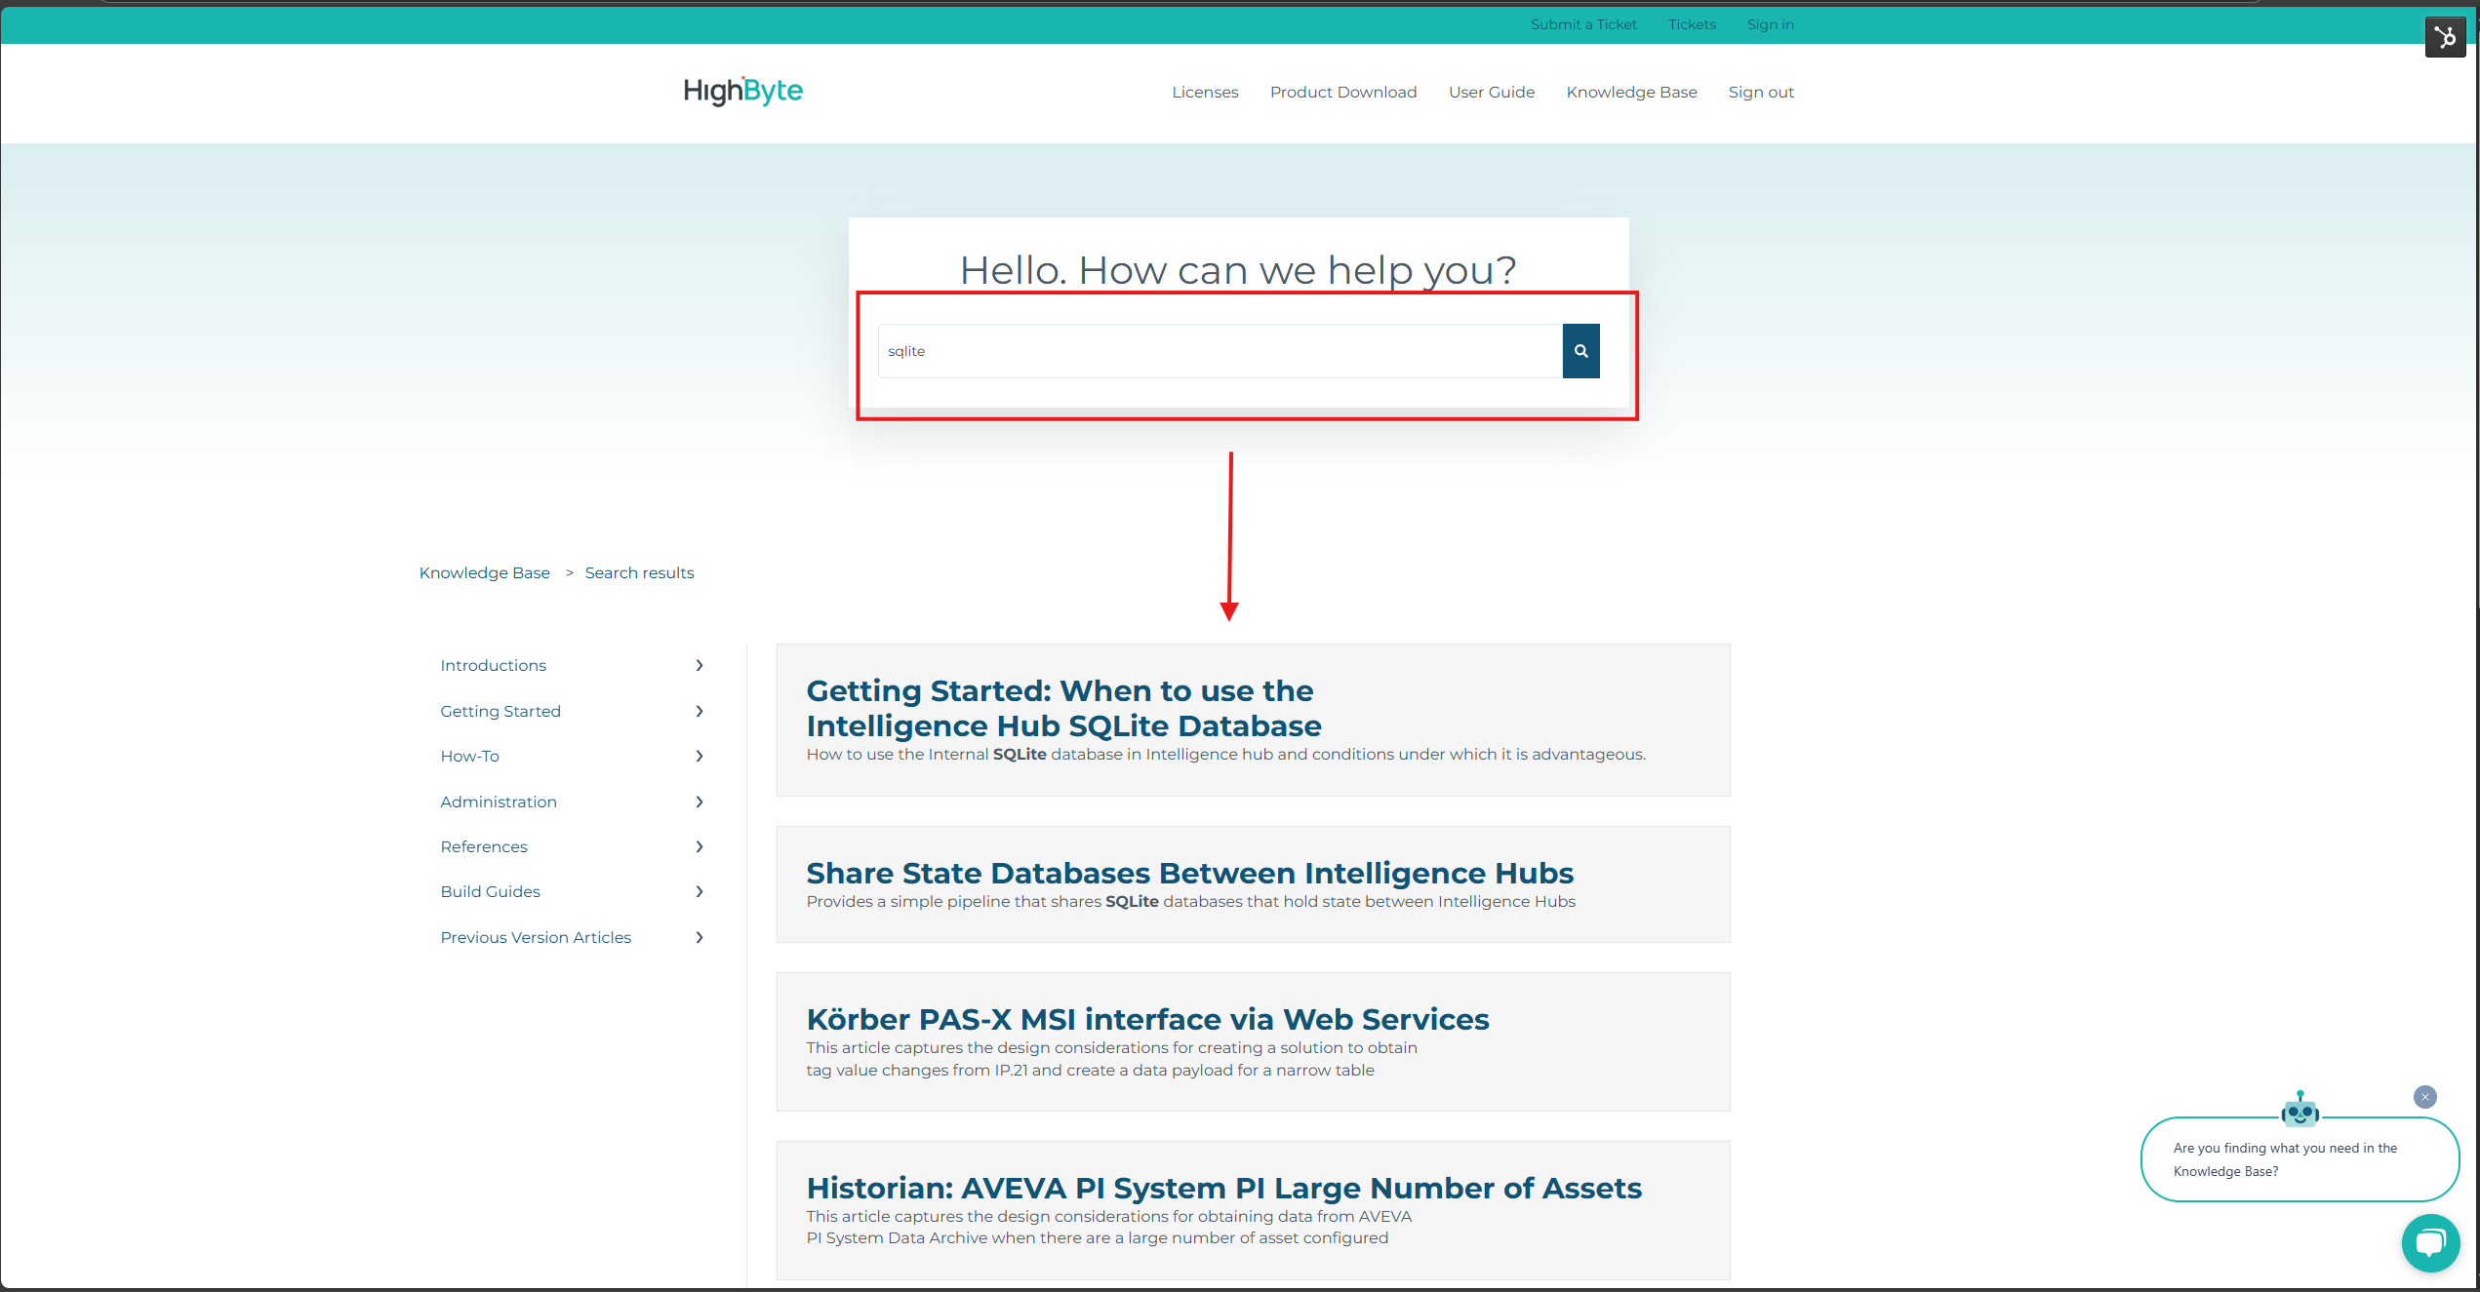Screen dimensions: 2480x1292
Task: Expand Previous Version Articles chevron
Action: coord(700,937)
